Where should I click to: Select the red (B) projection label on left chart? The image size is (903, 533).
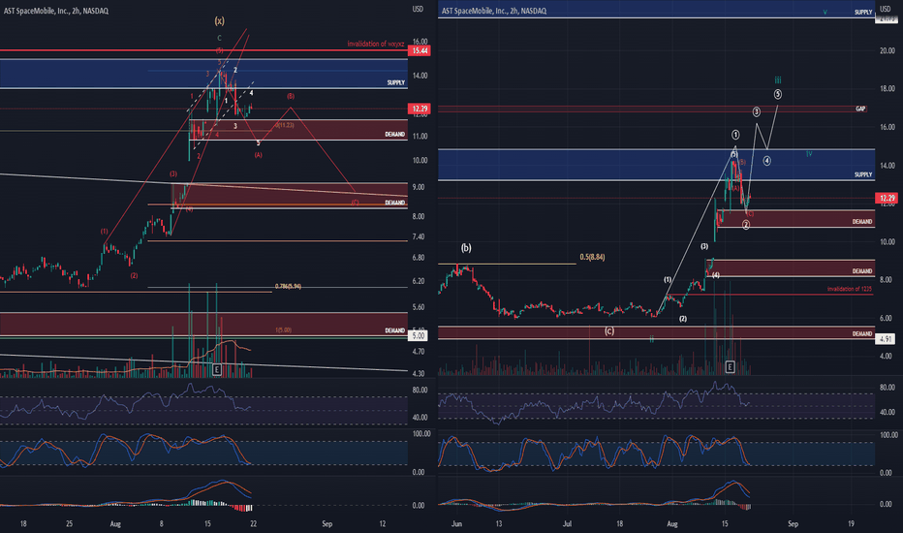pos(291,96)
